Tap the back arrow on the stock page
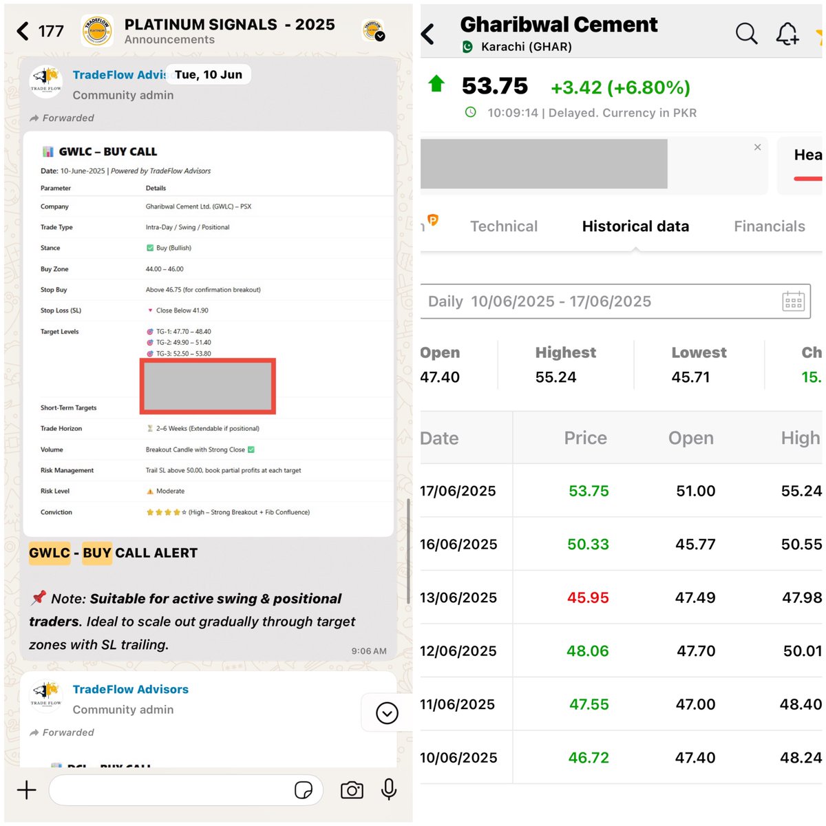This screenshot has width=826, height=826. tap(428, 33)
